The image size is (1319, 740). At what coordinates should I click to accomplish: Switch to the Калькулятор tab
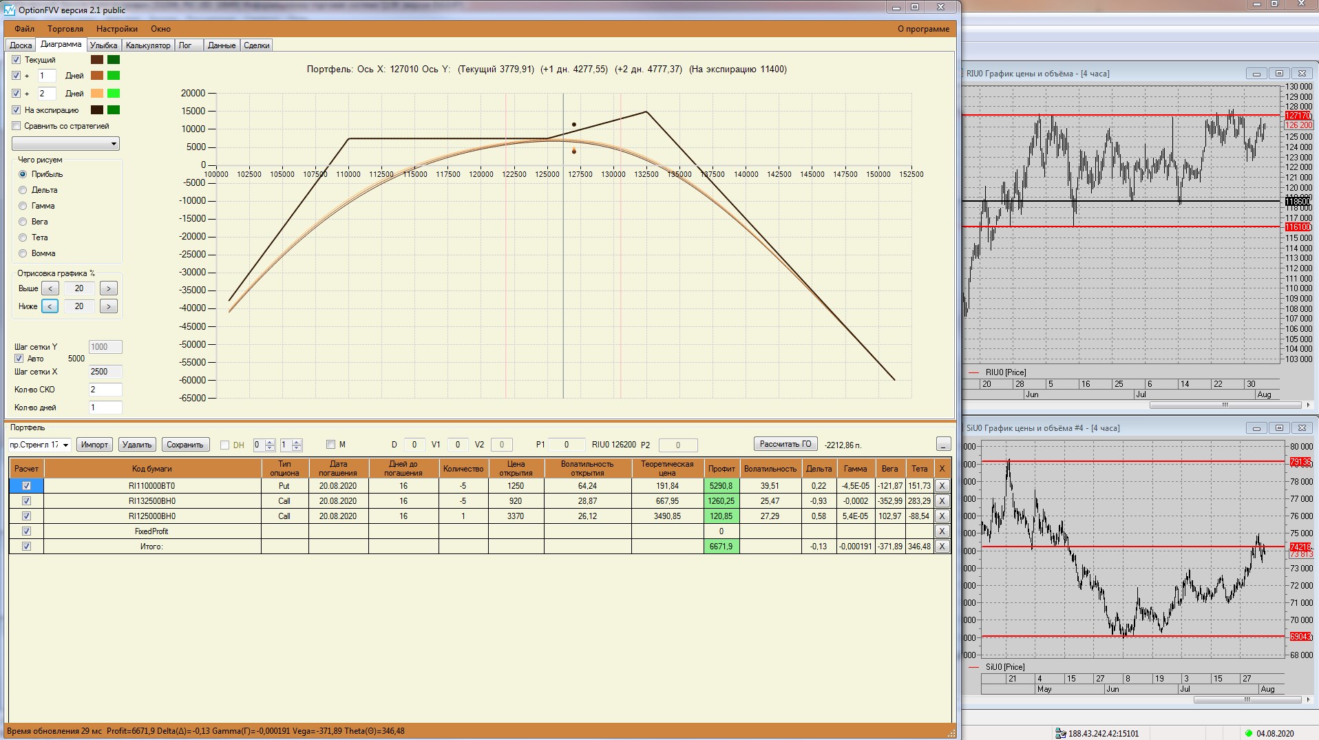tap(148, 45)
